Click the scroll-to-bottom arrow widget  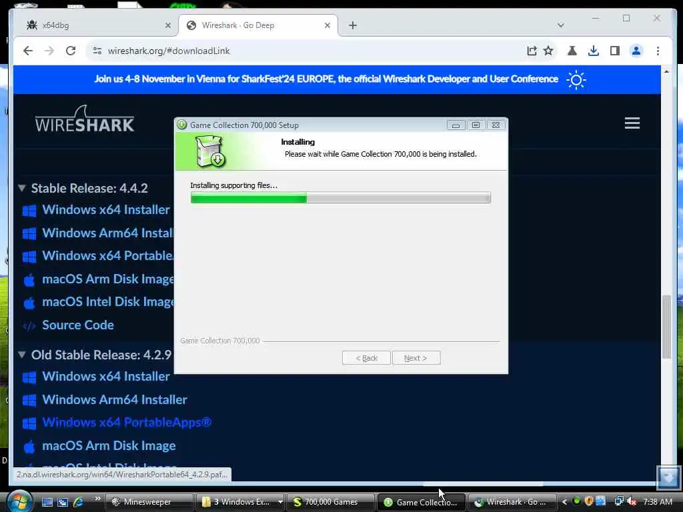(x=668, y=477)
